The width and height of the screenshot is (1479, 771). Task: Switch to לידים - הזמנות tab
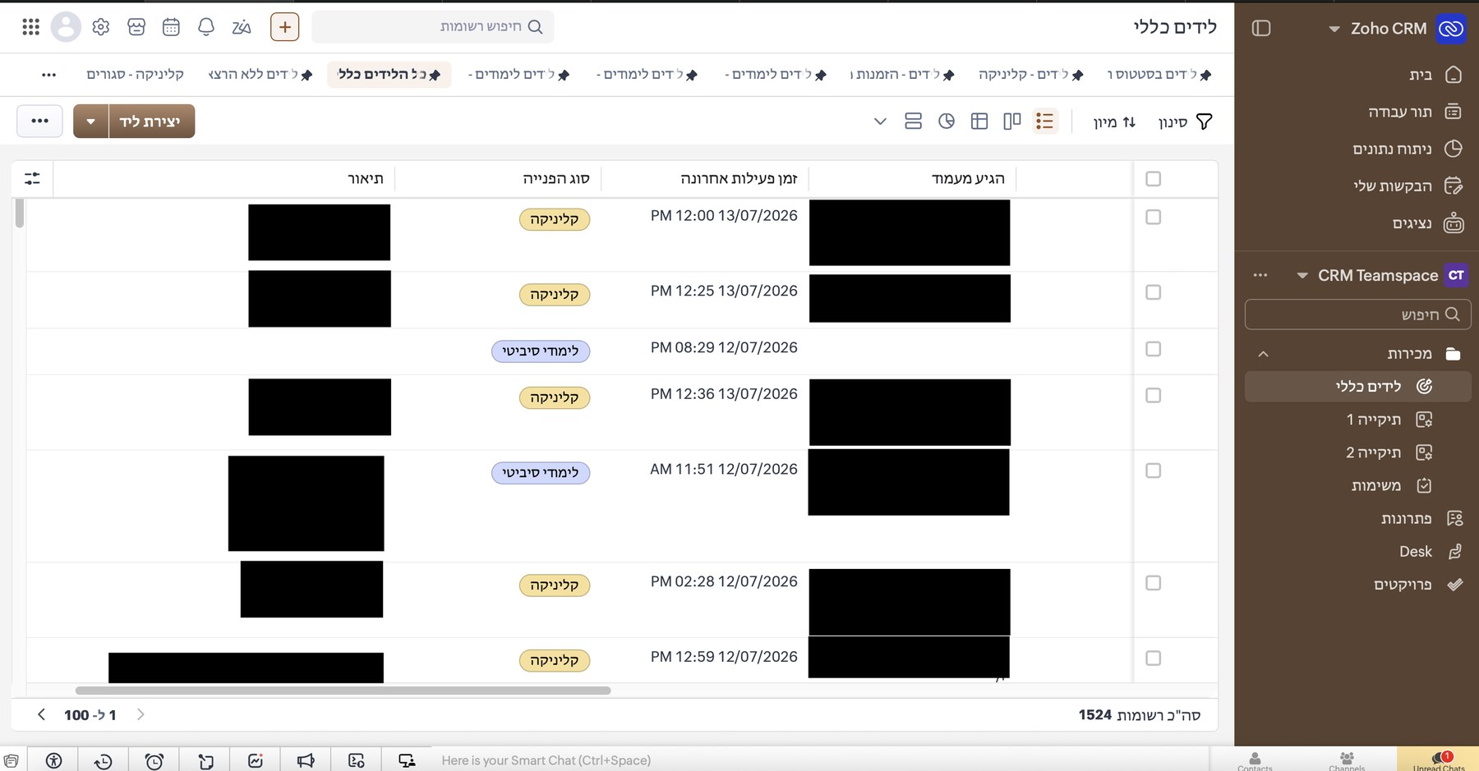(902, 75)
